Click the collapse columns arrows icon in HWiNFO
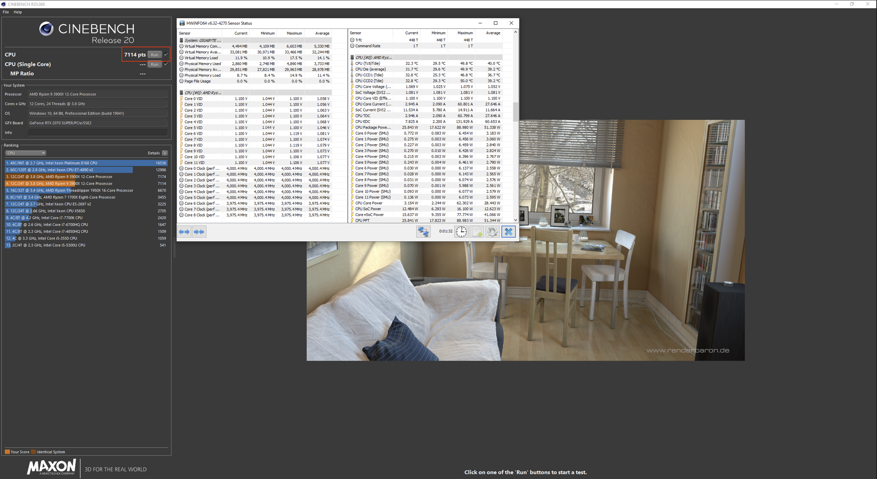The width and height of the screenshot is (877, 479). (199, 232)
